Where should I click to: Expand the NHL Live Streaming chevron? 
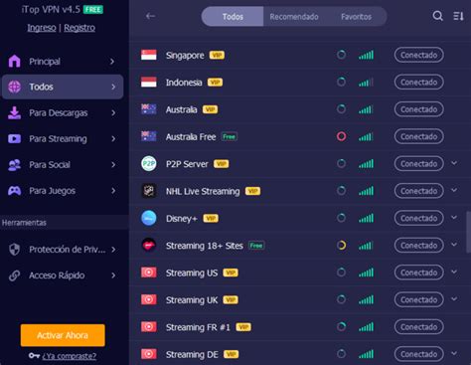[x=454, y=190]
